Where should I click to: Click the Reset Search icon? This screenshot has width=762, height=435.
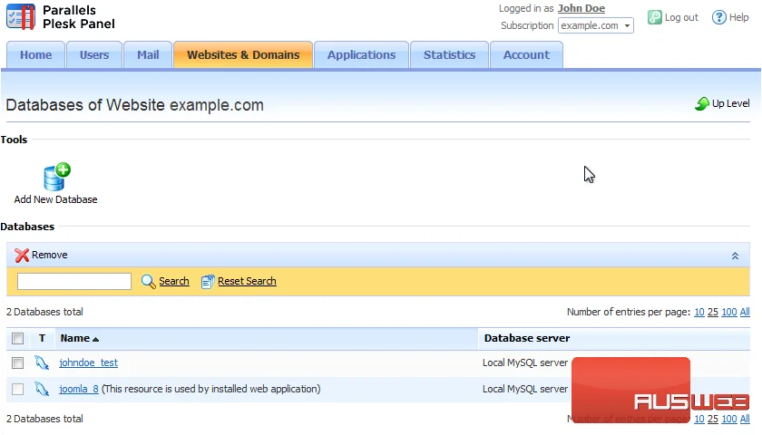208,281
